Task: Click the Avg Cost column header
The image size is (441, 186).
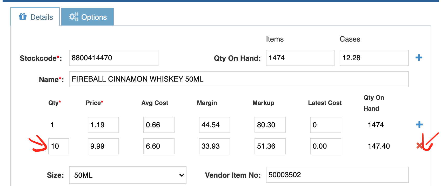Action: pyautogui.click(x=155, y=103)
